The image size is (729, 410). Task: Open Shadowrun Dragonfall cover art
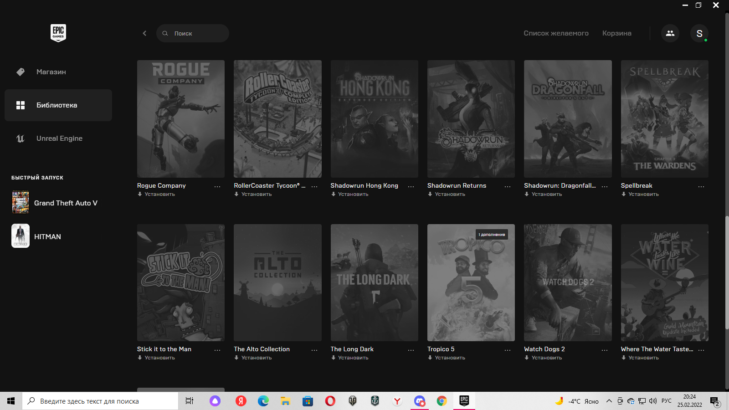point(568,119)
